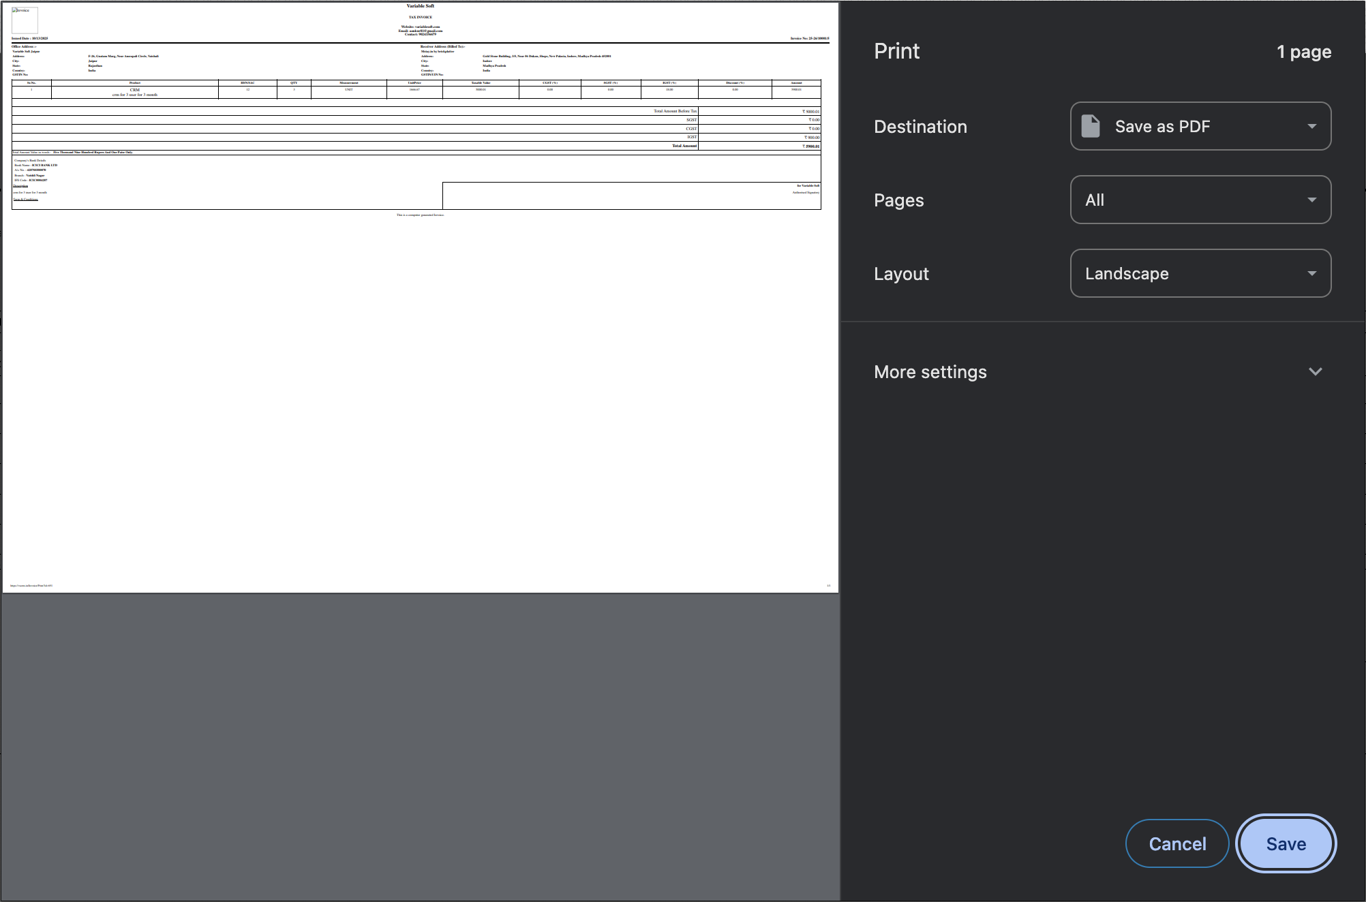The height and width of the screenshot is (902, 1366).
Task: Click the broken Invoice logo image
Action: point(25,20)
